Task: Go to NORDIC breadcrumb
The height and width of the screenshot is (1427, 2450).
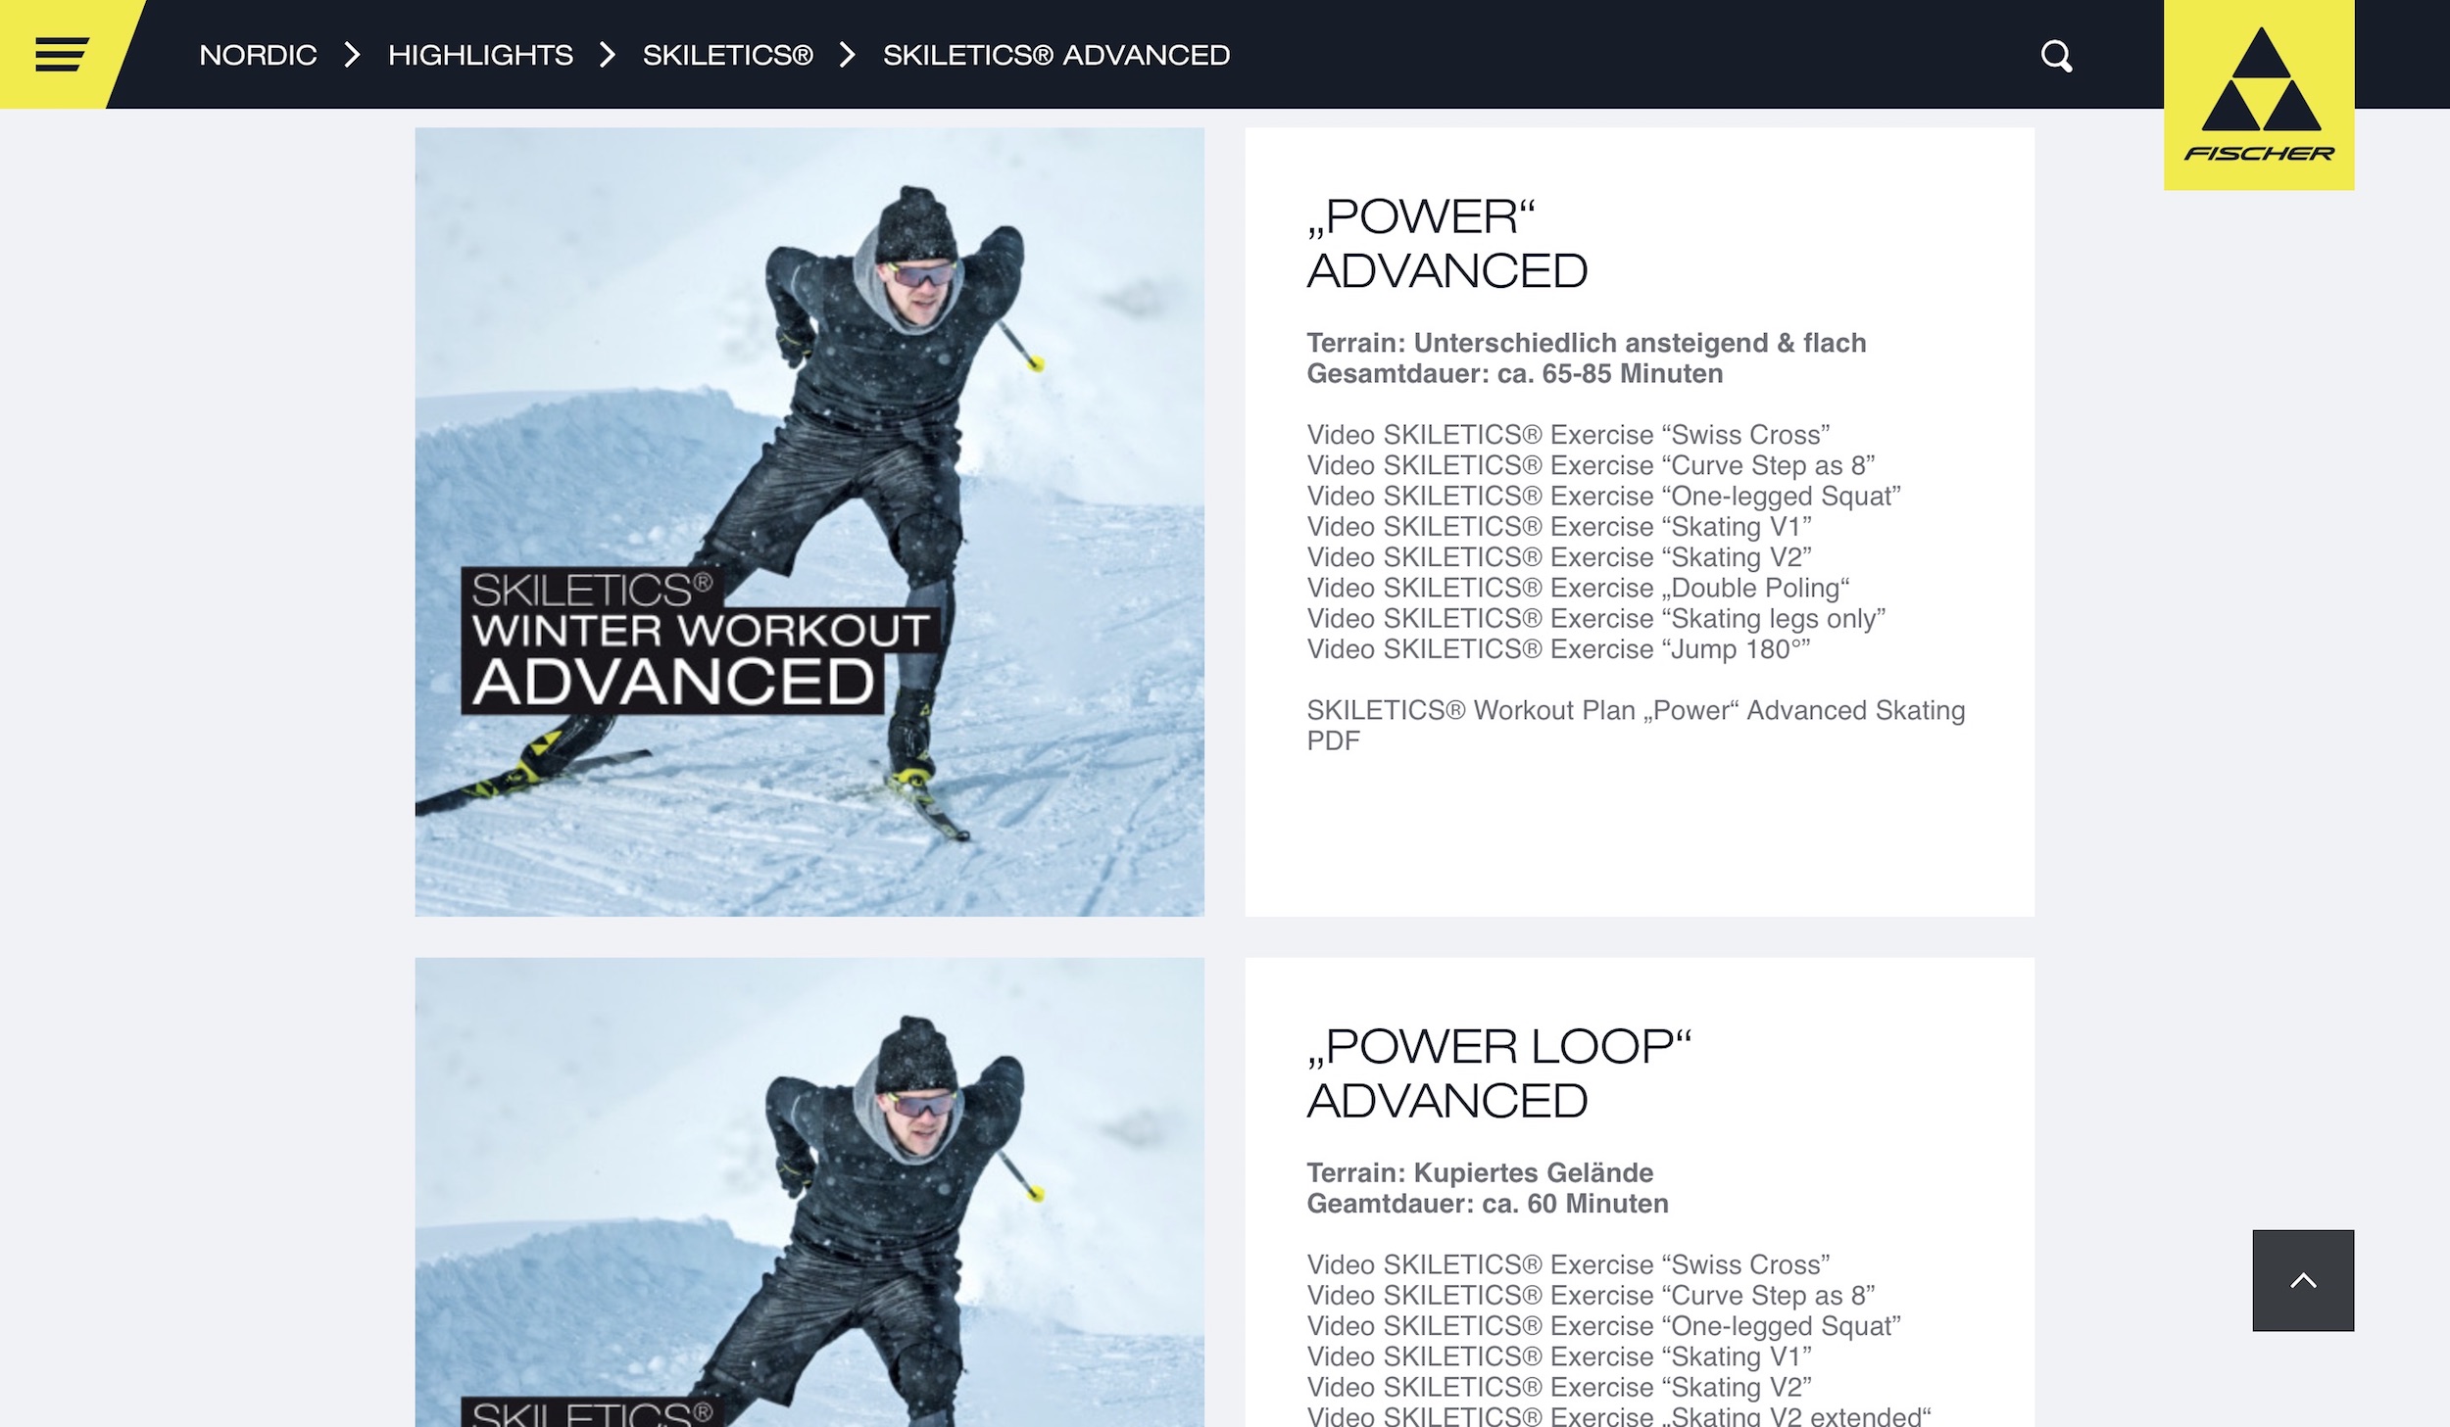Action: 258,55
